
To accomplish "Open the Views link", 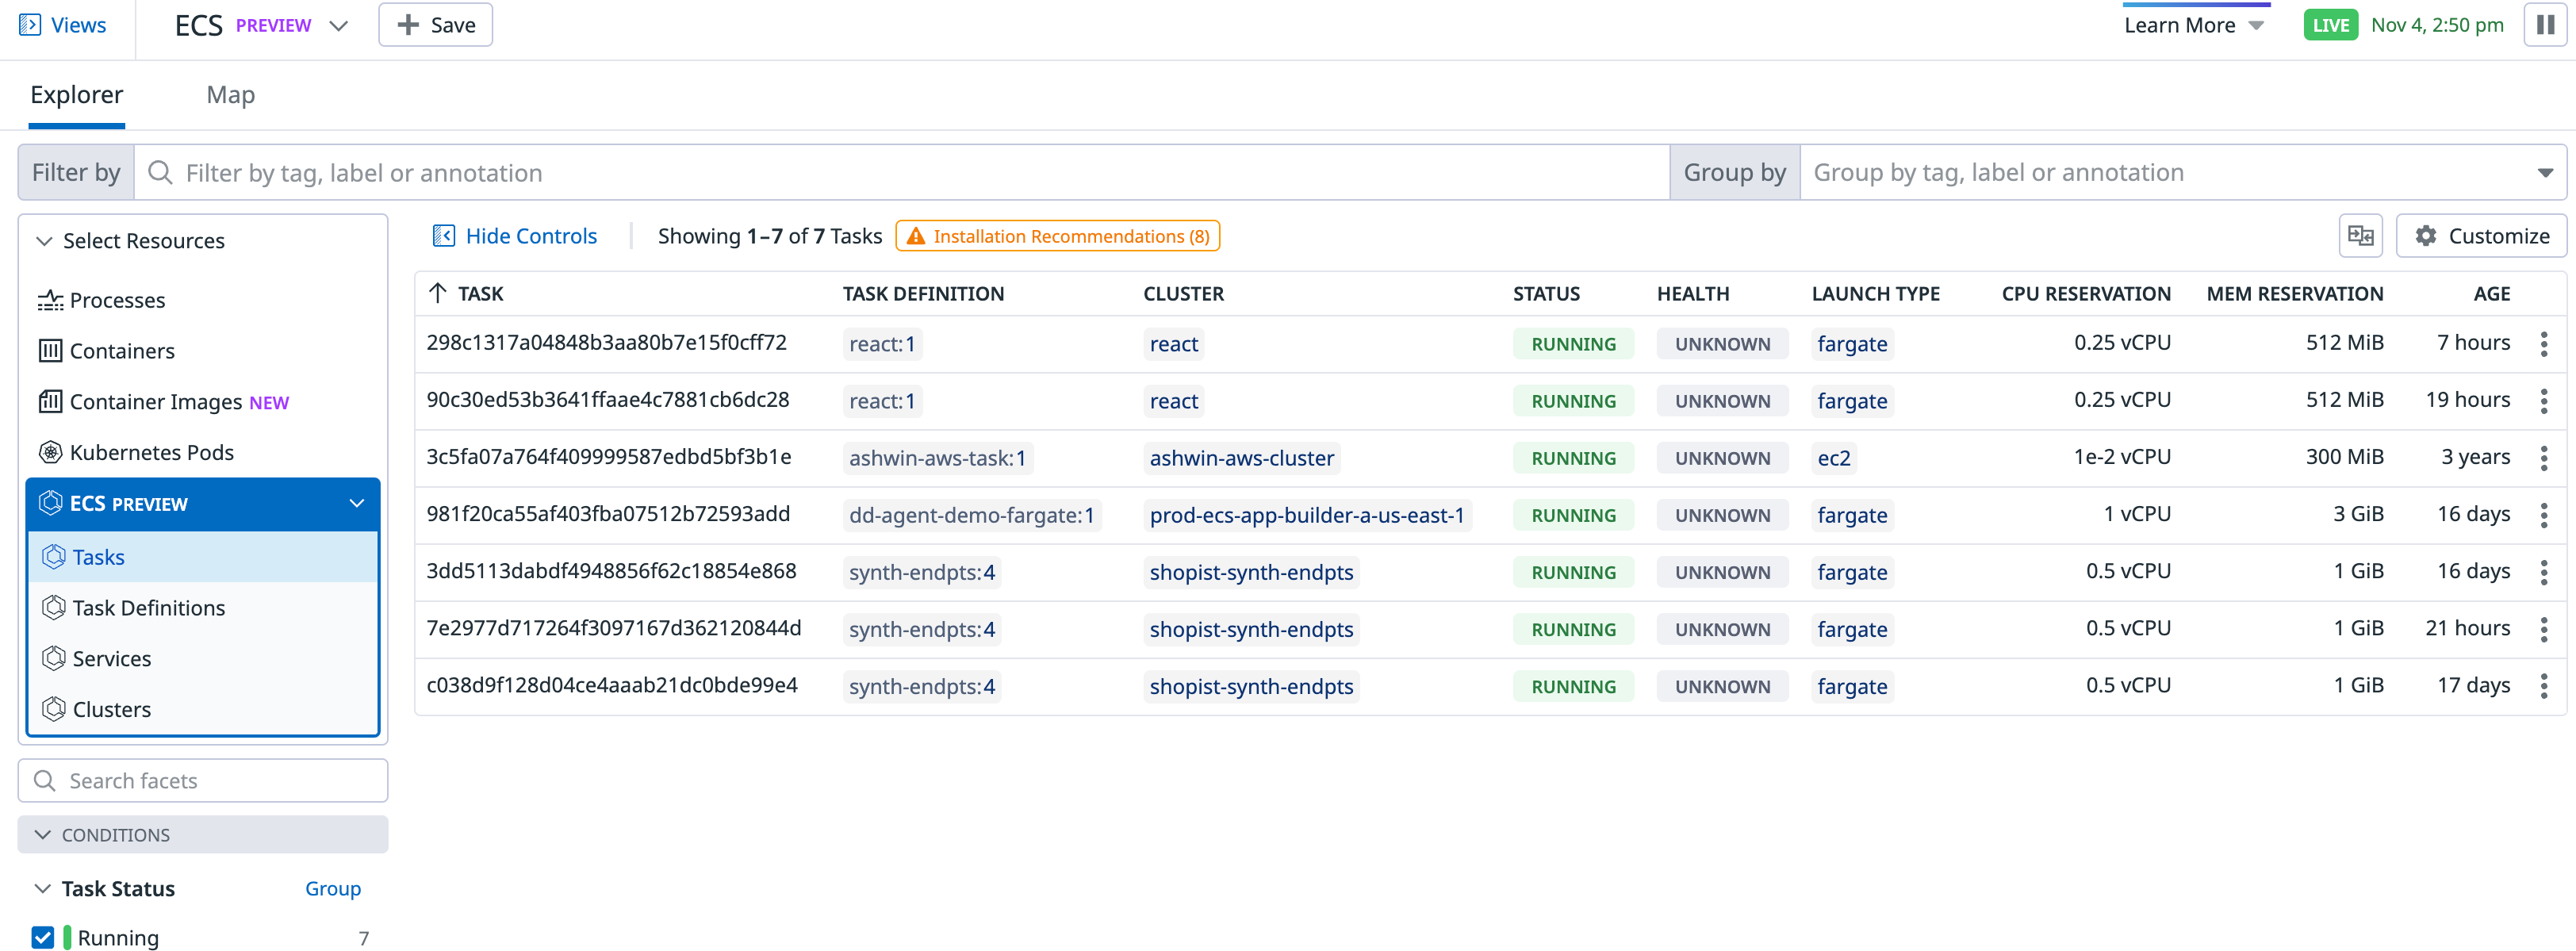I will pyautogui.click(x=78, y=25).
